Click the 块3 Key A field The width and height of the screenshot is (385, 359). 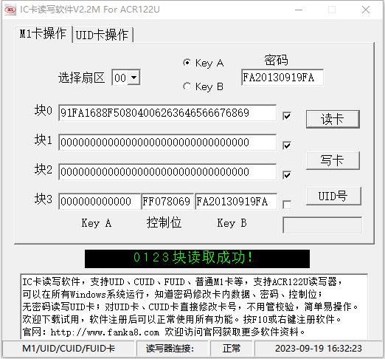pyautogui.click(x=100, y=202)
